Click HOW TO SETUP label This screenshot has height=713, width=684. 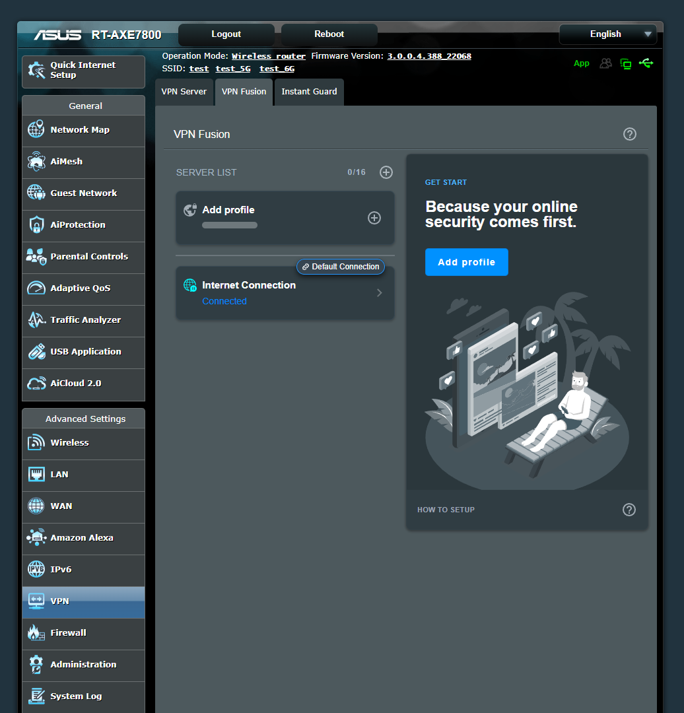coord(446,510)
